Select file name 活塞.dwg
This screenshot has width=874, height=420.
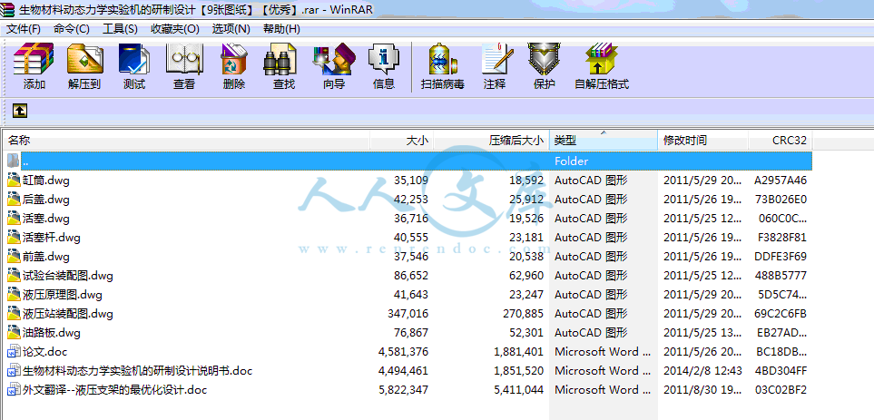coord(46,218)
